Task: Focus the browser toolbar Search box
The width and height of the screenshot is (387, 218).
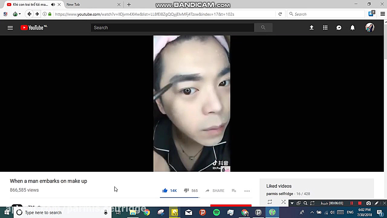Action: (326, 14)
